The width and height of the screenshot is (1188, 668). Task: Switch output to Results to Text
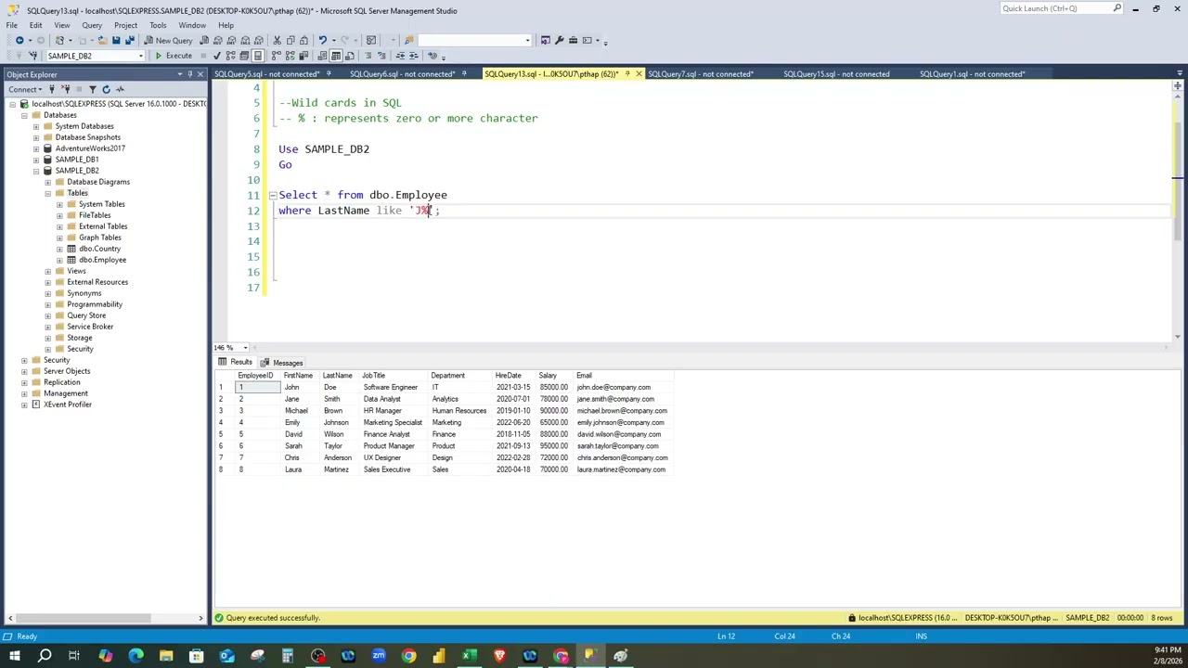click(321, 56)
